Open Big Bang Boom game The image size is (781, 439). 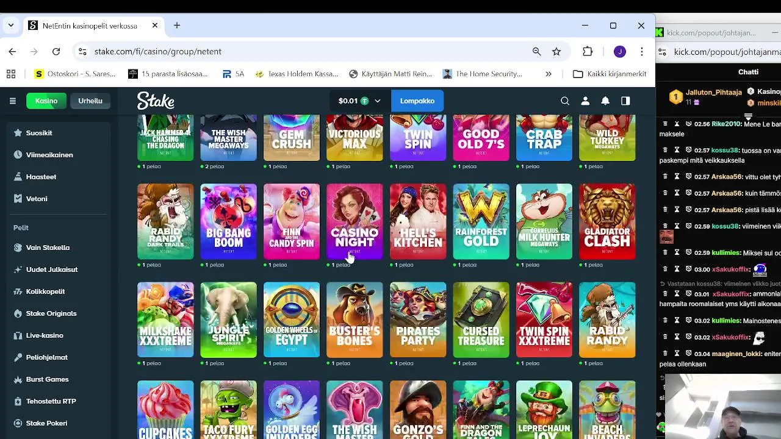[x=229, y=221]
